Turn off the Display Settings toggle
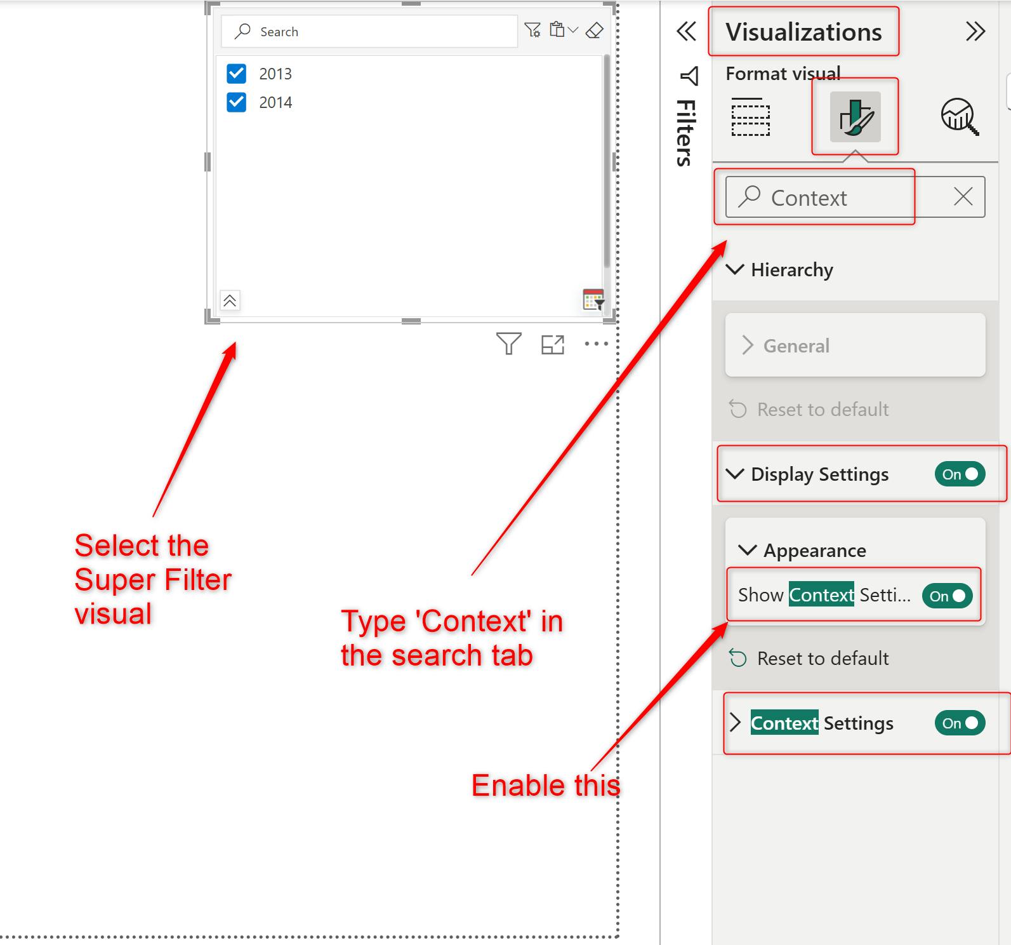The width and height of the screenshot is (1011, 945). pos(960,474)
